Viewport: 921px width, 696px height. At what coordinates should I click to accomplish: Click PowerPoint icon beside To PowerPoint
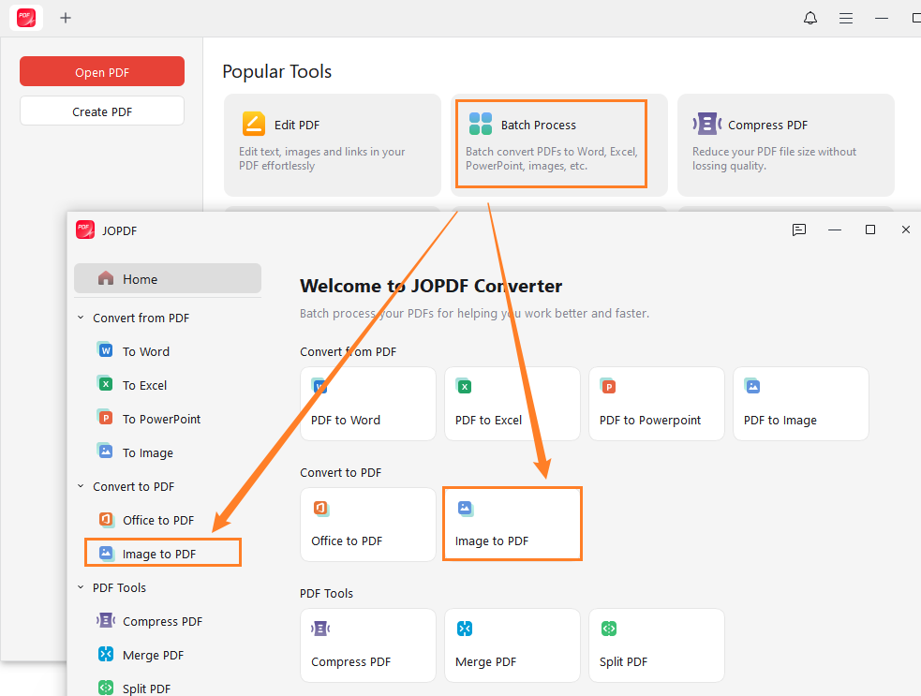pos(105,418)
